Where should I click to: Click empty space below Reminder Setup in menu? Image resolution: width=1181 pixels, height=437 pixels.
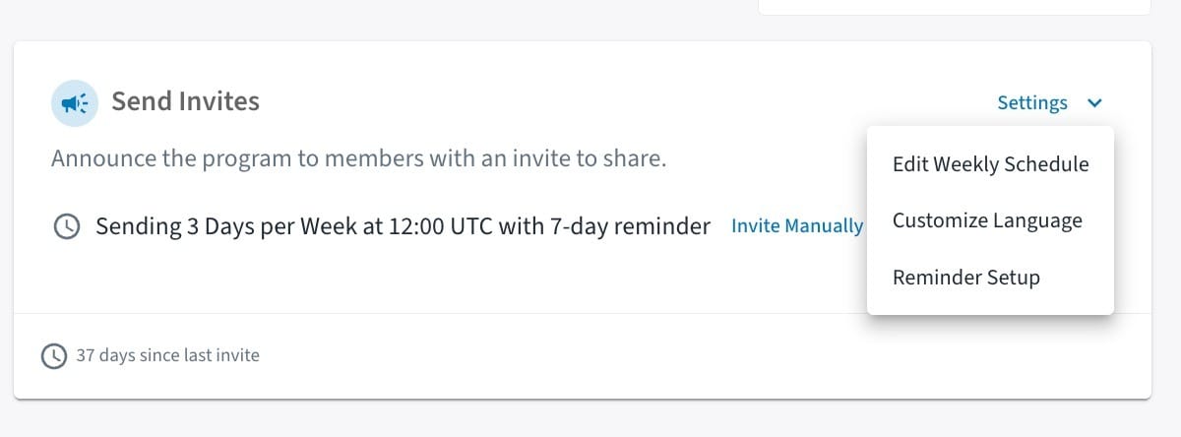point(989,305)
